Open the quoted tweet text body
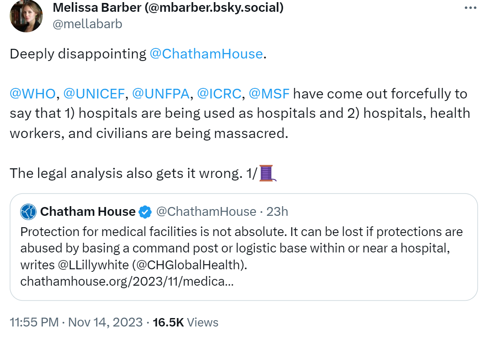The image size is (491, 337). [x=241, y=248]
